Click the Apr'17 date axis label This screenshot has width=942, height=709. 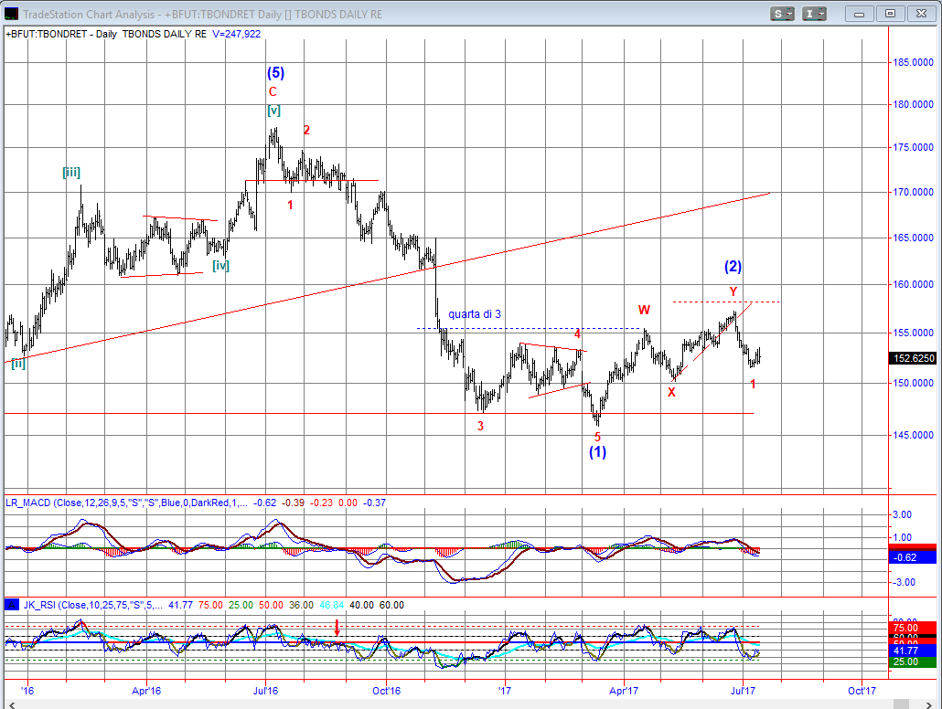pos(624,691)
